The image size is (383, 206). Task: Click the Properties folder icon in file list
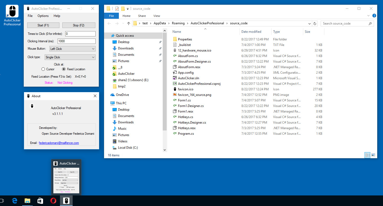pos(175,39)
